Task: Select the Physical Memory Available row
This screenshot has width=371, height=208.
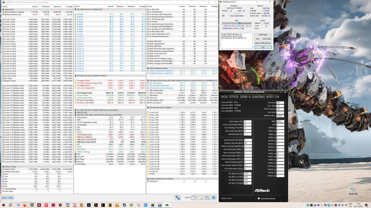Action: click(38, 12)
